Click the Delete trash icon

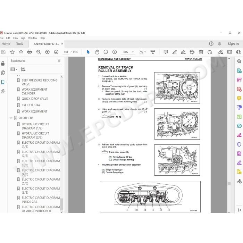click(x=201, y=52)
